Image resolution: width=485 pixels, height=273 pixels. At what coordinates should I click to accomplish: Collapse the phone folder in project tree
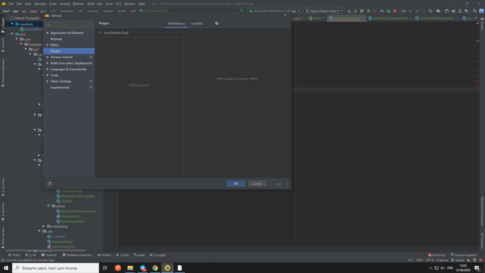tap(48, 206)
